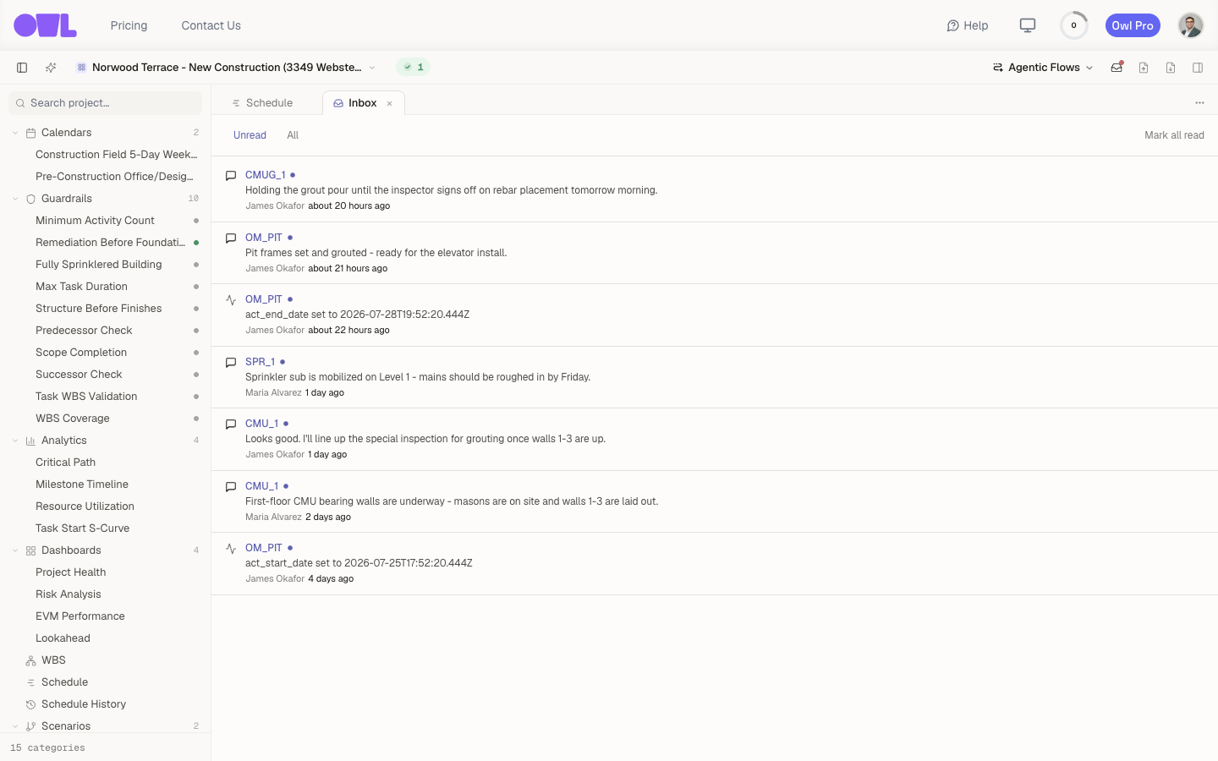The image size is (1218, 761).
Task: Open Critical Path analytics
Action: pyautogui.click(x=65, y=463)
